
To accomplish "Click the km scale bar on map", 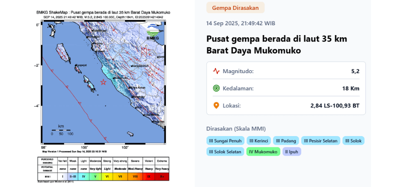I will [x=61, y=130].
